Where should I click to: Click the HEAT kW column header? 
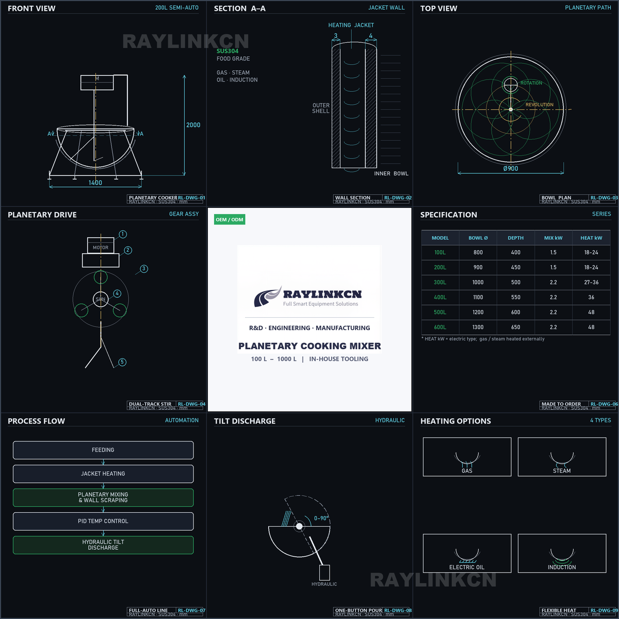(x=591, y=238)
